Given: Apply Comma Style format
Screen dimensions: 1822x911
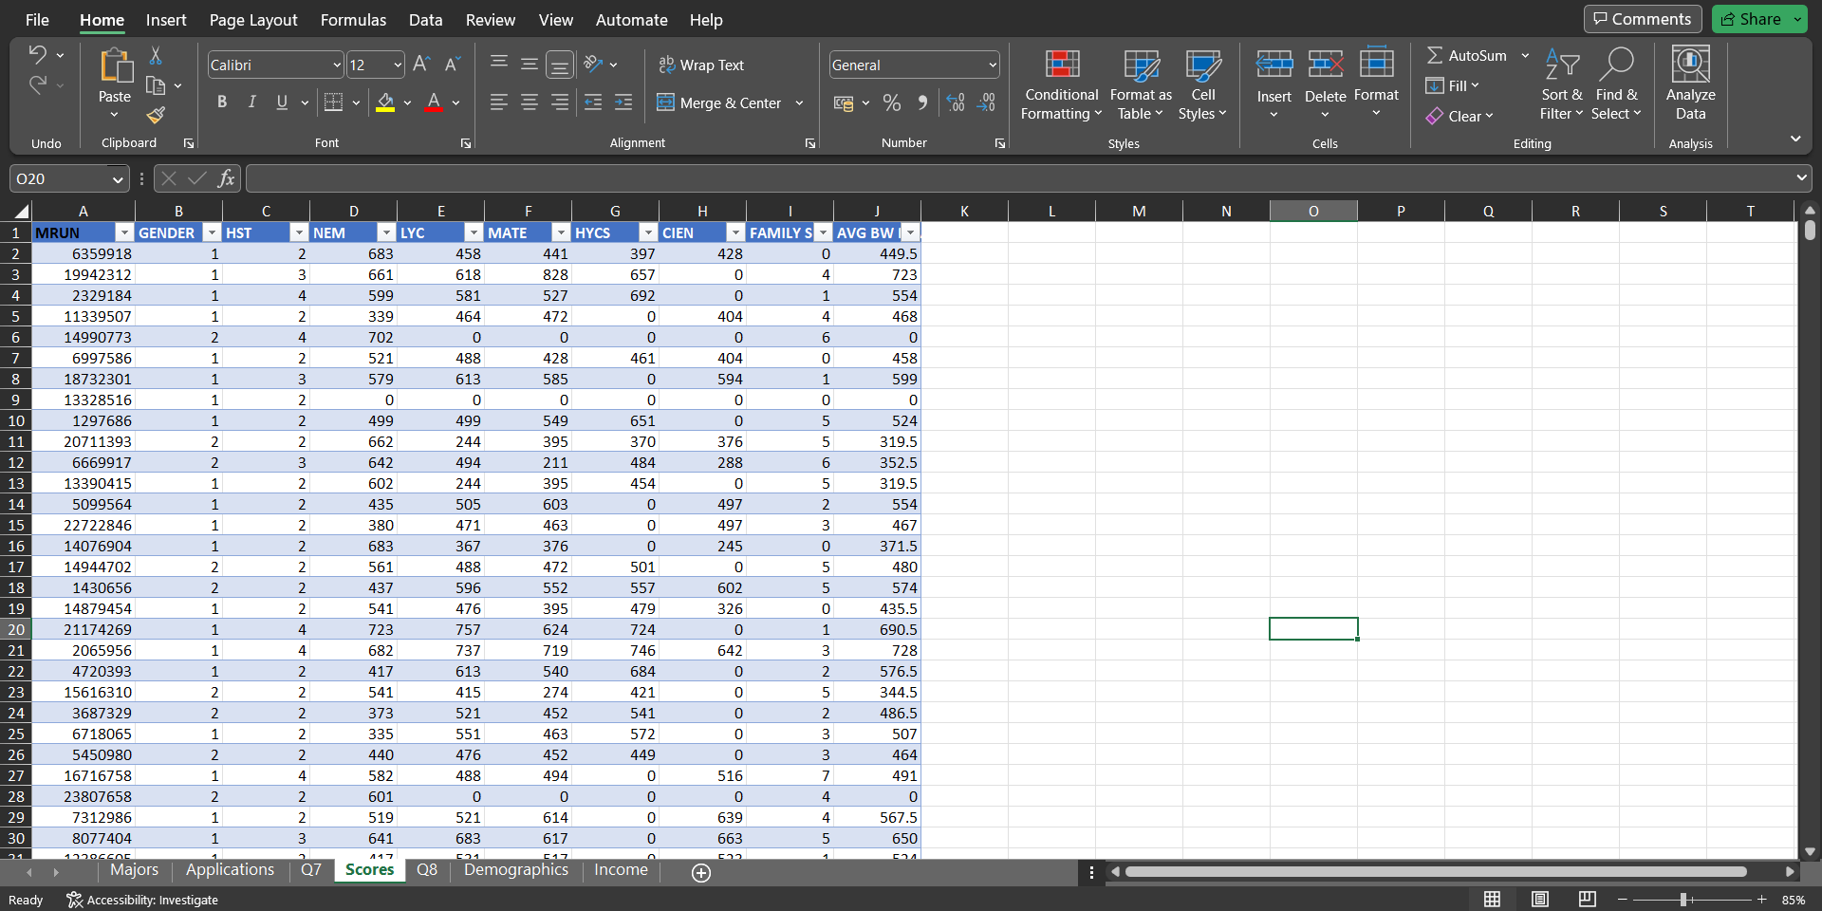Looking at the screenshot, I should point(922,102).
